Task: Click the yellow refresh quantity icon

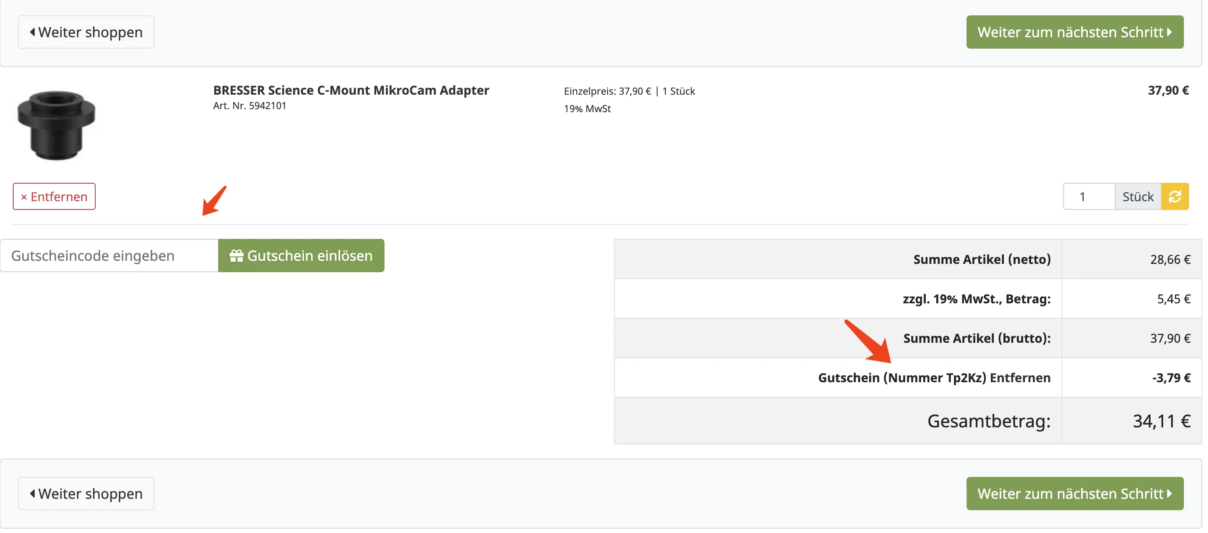Action: point(1175,196)
